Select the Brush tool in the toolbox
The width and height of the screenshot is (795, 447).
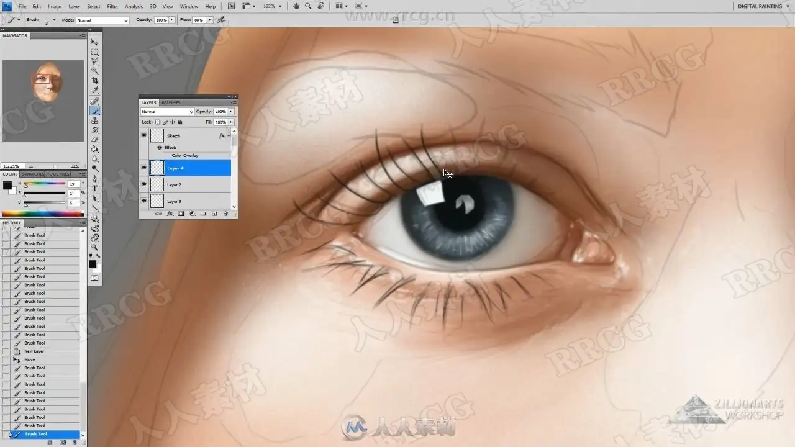[x=95, y=111]
